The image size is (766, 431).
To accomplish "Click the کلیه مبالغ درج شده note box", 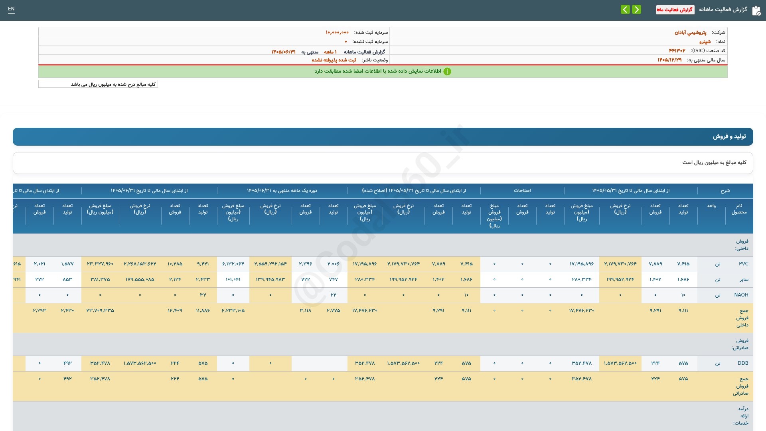I will pyautogui.click(x=98, y=84).
